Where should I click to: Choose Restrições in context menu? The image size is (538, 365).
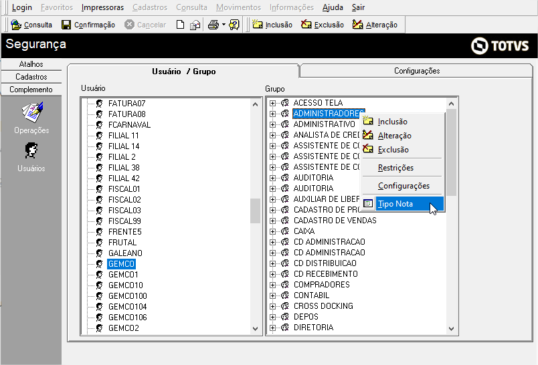coord(395,168)
